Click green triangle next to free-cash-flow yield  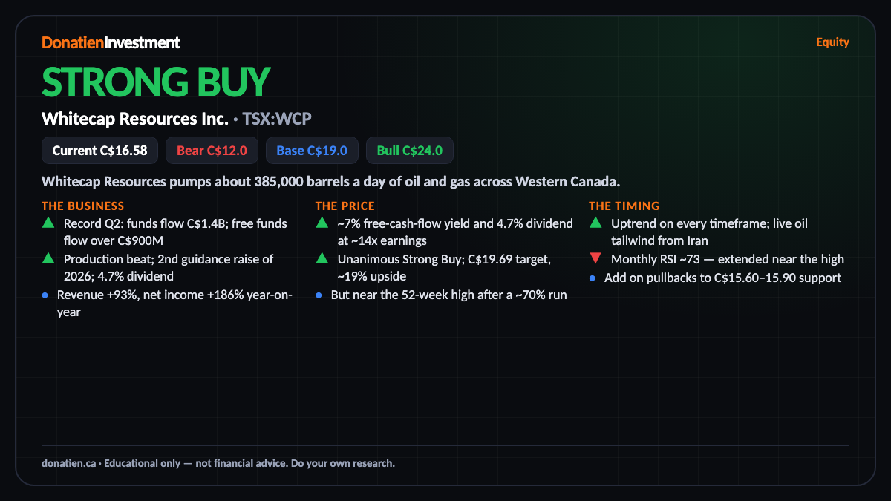click(x=322, y=223)
